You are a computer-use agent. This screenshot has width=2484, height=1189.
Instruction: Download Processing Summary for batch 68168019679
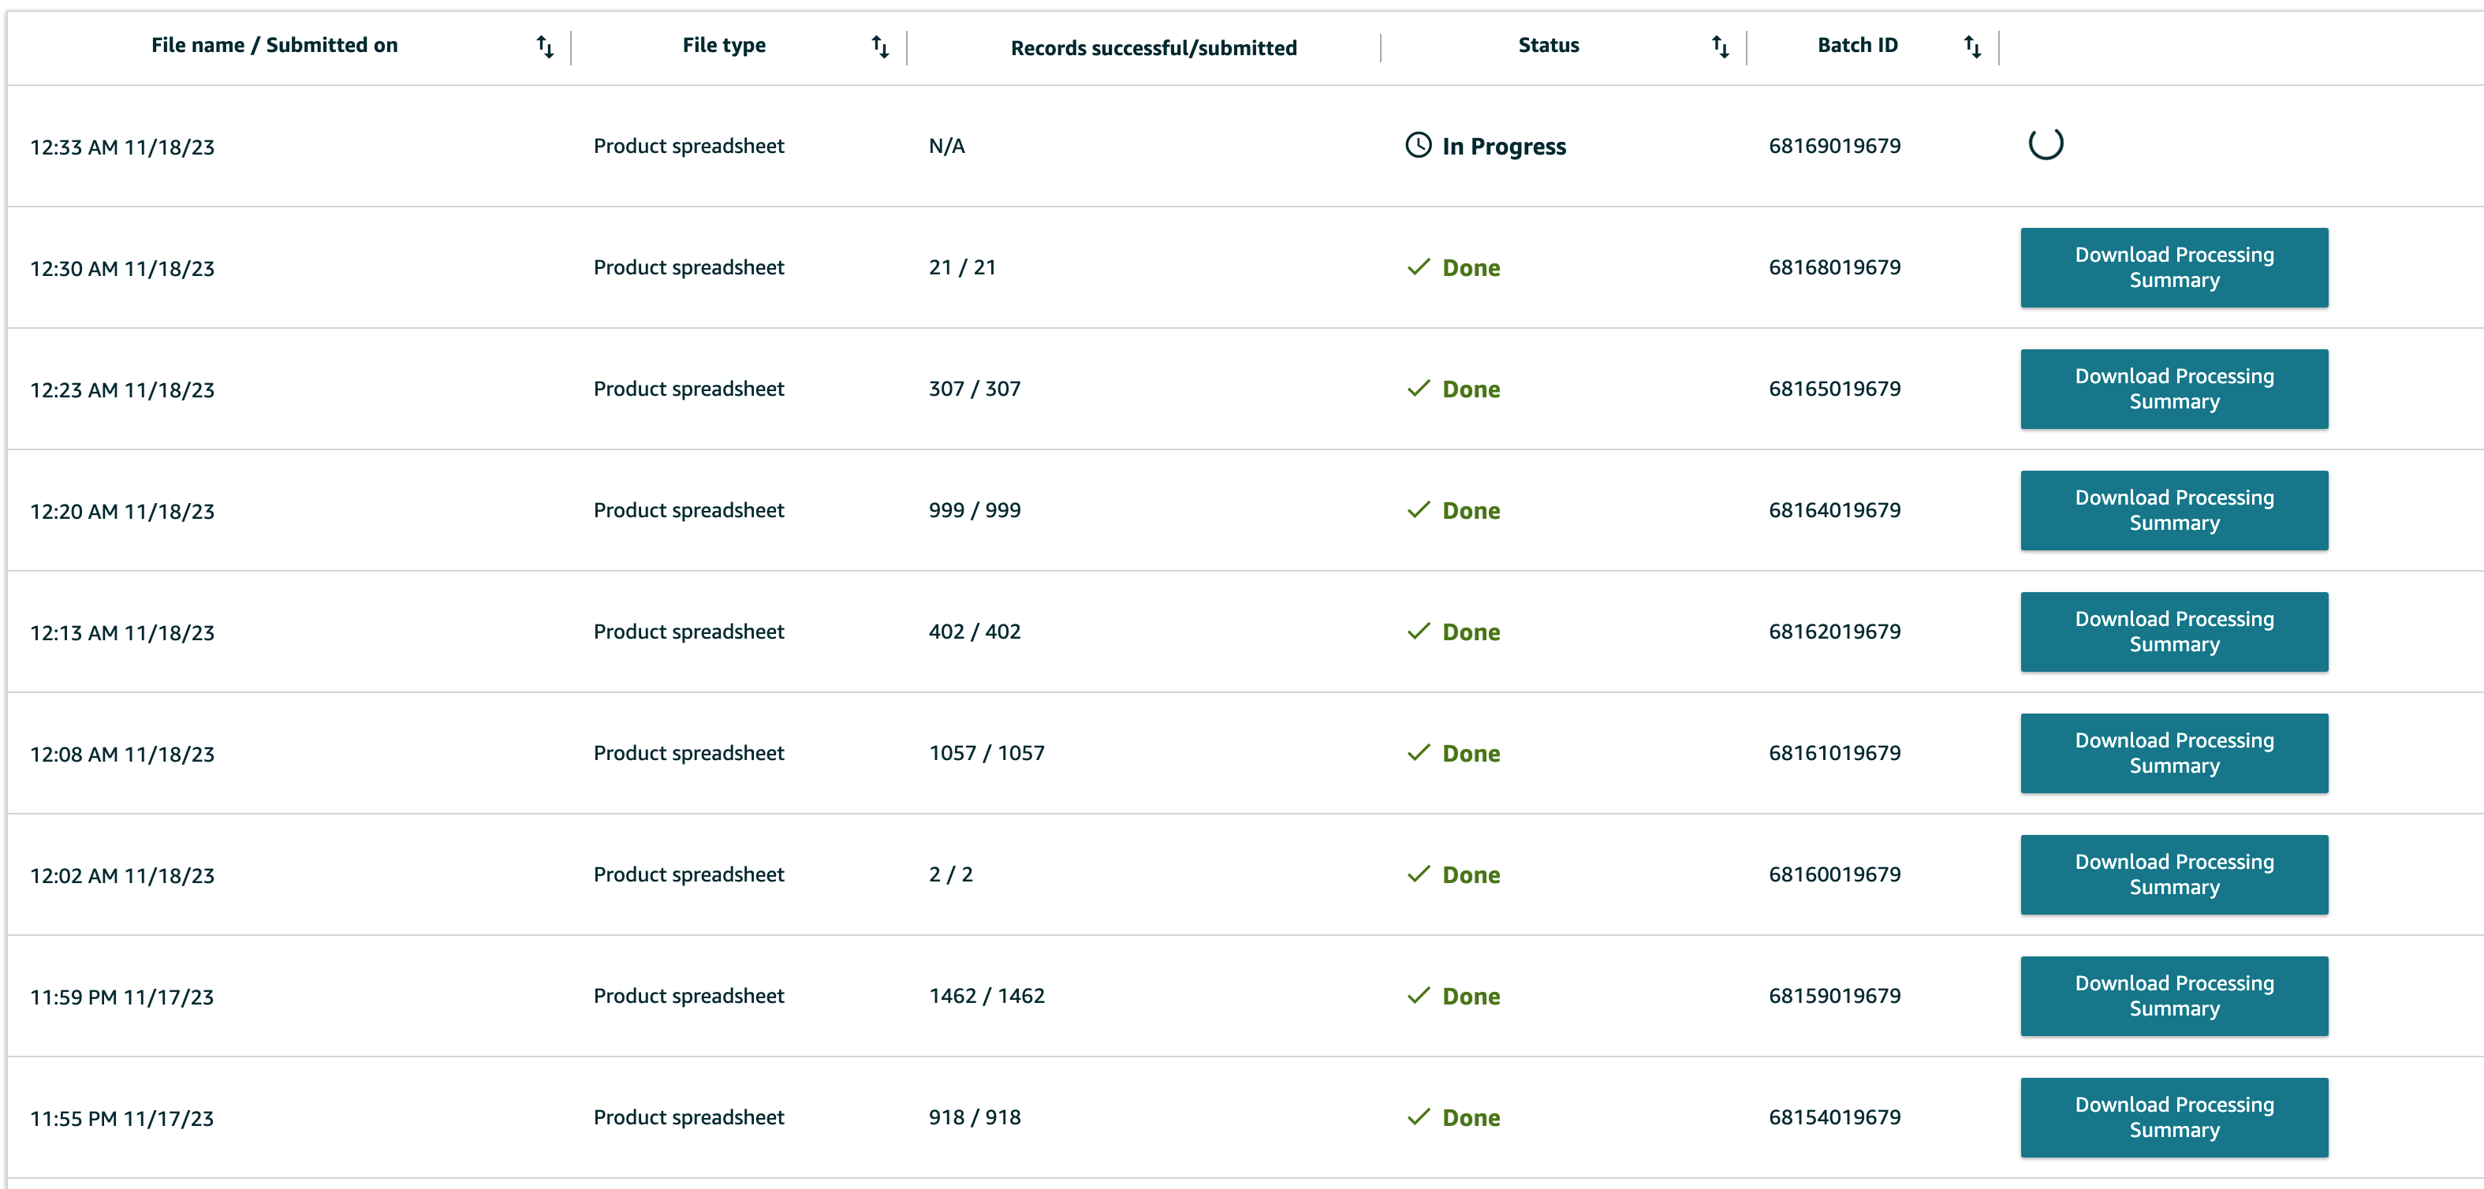point(2173,267)
